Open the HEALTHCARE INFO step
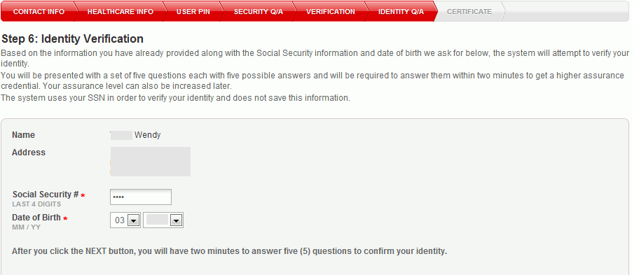 click(120, 12)
